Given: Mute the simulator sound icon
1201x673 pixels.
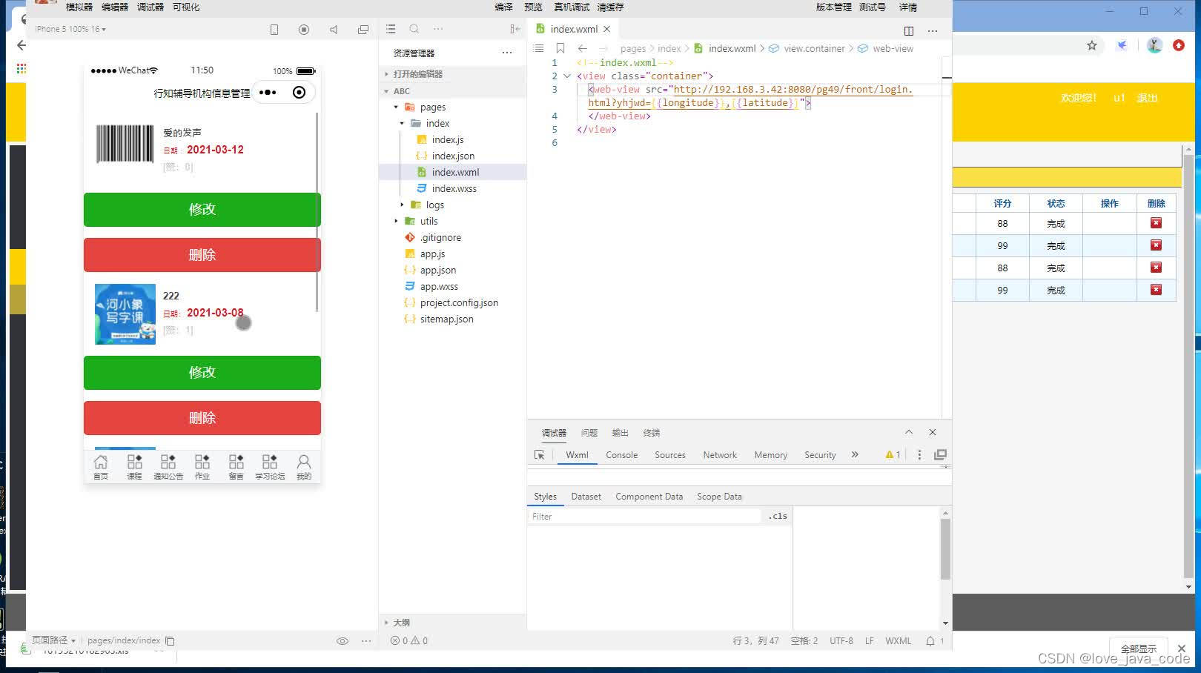Looking at the screenshot, I should tap(334, 30).
